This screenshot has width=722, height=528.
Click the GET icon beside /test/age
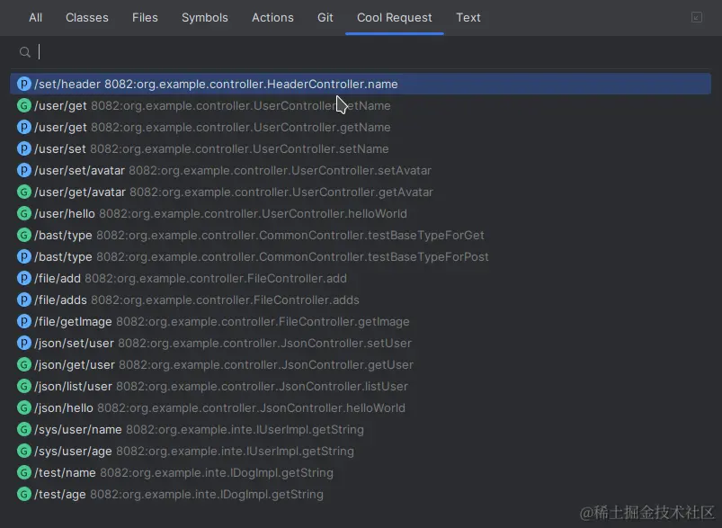pos(24,495)
